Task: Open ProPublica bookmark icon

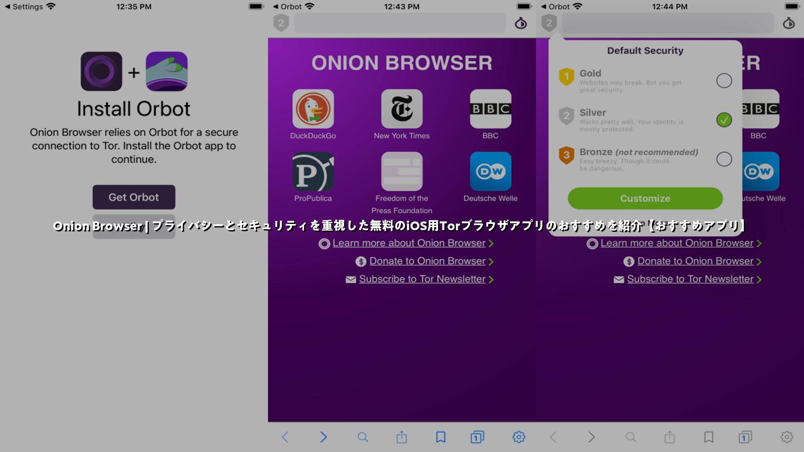Action: (313, 171)
